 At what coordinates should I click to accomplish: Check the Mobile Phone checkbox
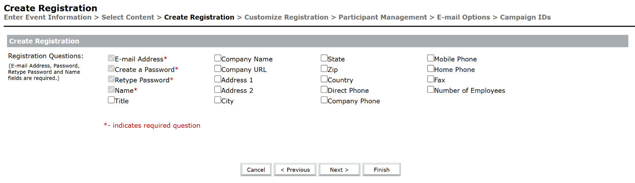point(431,58)
